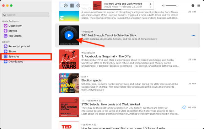The width and height of the screenshot is (204, 129).
Task: Click the playback progress bar in now playing
Action: [127, 9]
